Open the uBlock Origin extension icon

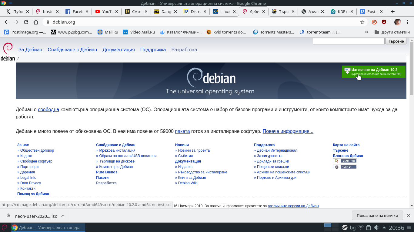click(384, 22)
